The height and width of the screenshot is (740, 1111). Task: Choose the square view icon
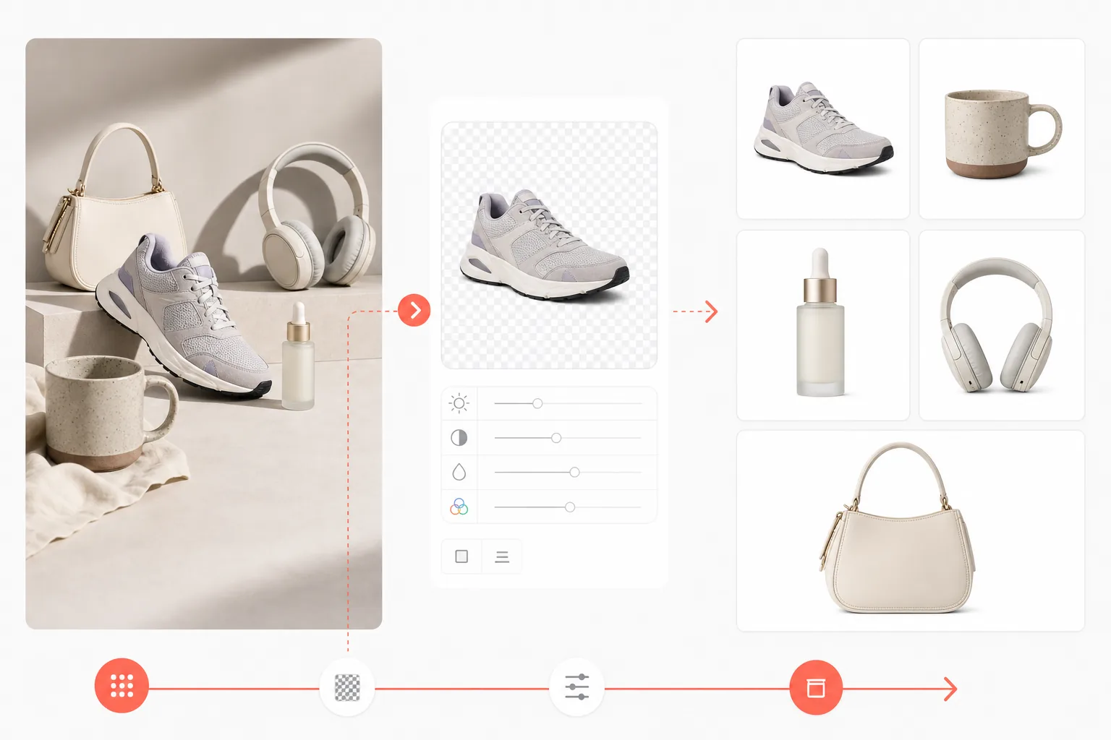click(461, 556)
